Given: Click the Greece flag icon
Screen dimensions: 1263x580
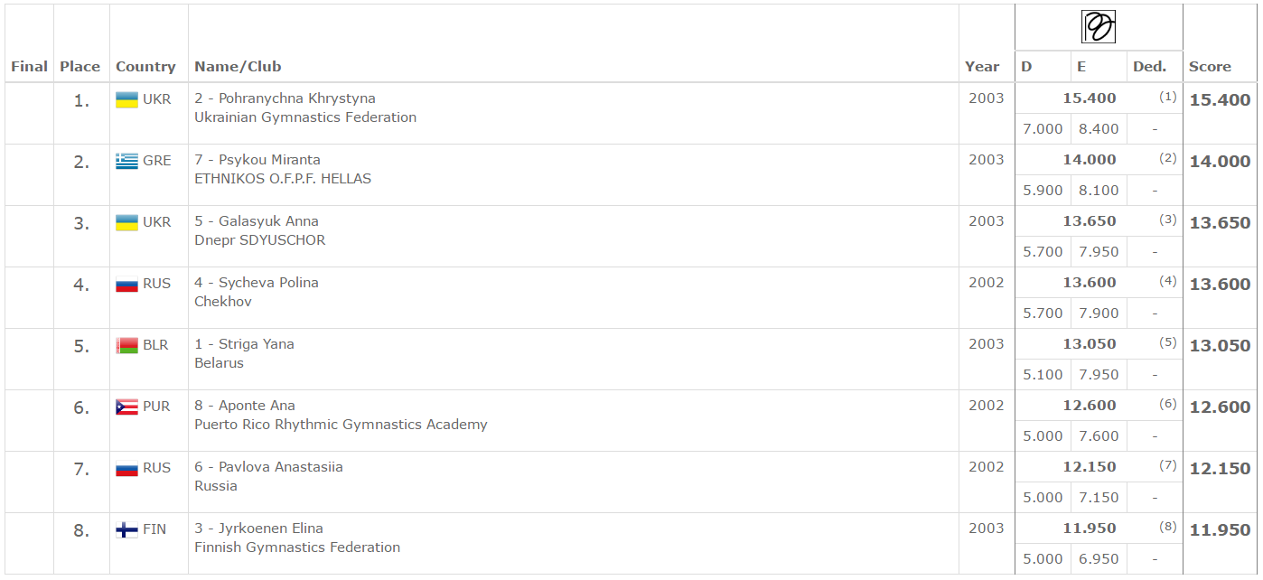Looking at the screenshot, I should (126, 161).
